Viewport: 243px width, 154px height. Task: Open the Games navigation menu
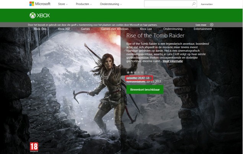coord(86,29)
